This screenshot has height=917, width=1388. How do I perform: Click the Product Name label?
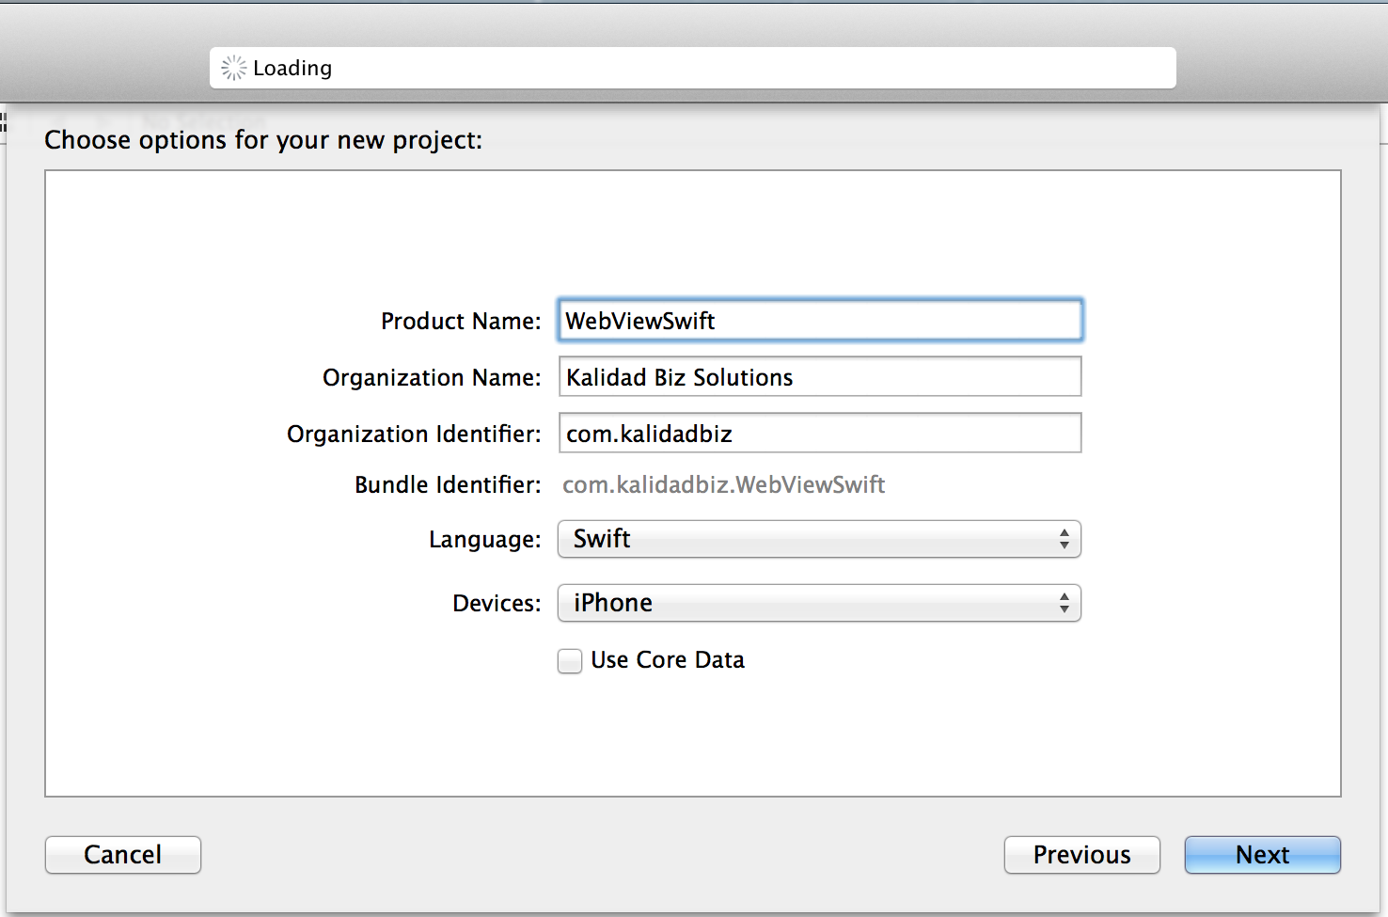tap(461, 322)
